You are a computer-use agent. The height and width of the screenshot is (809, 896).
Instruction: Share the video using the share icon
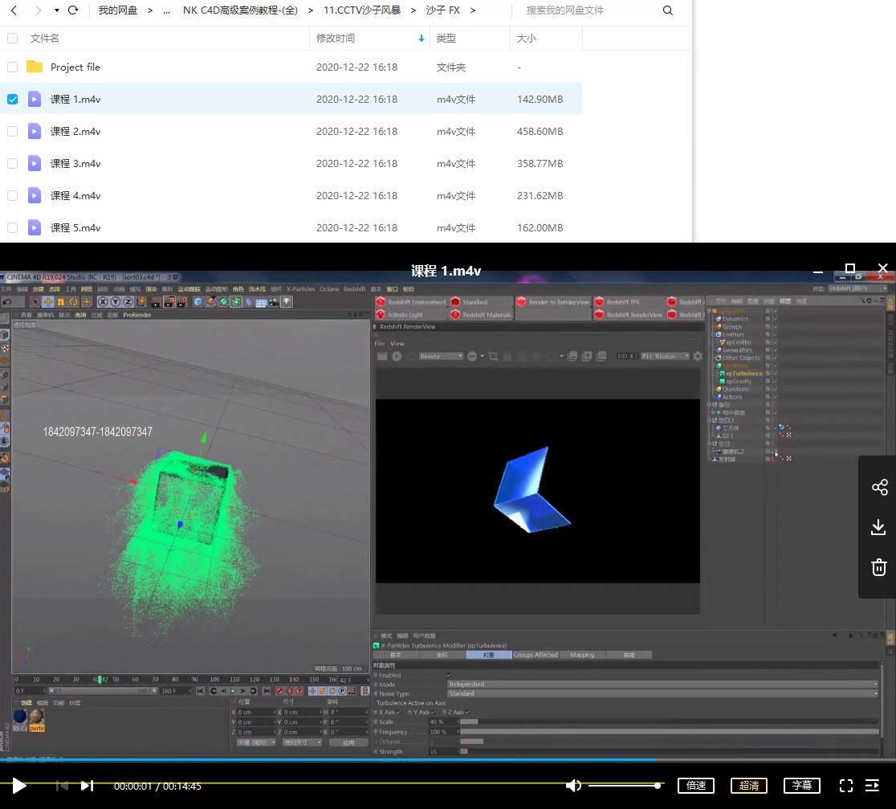[879, 488]
